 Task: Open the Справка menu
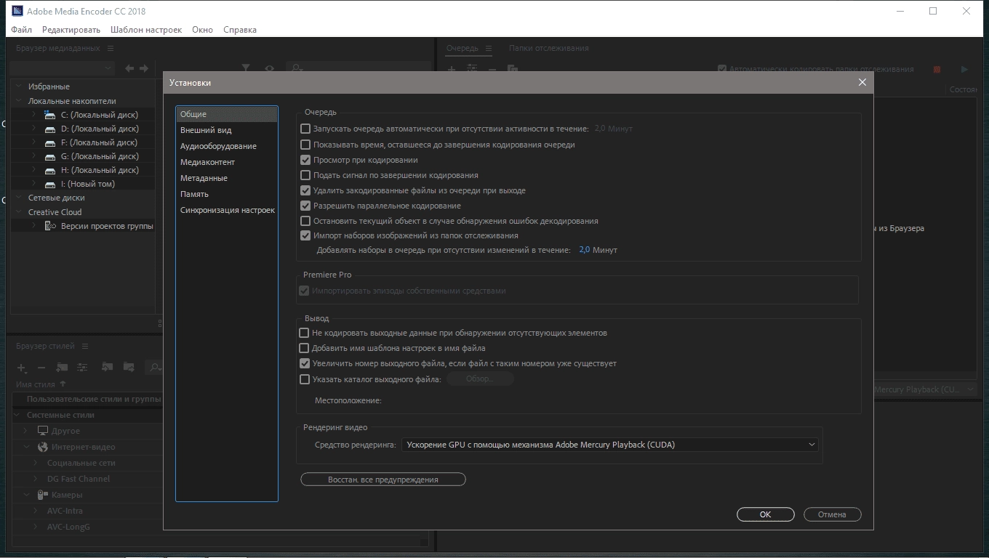pos(240,30)
